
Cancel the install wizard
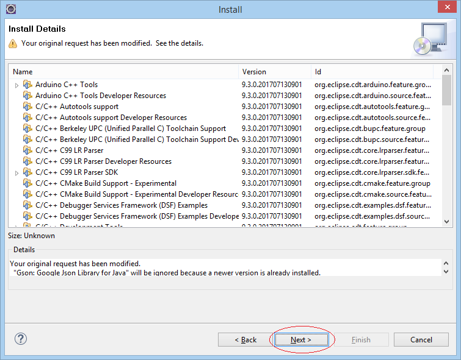pyautogui.click(x=421, y=339)
